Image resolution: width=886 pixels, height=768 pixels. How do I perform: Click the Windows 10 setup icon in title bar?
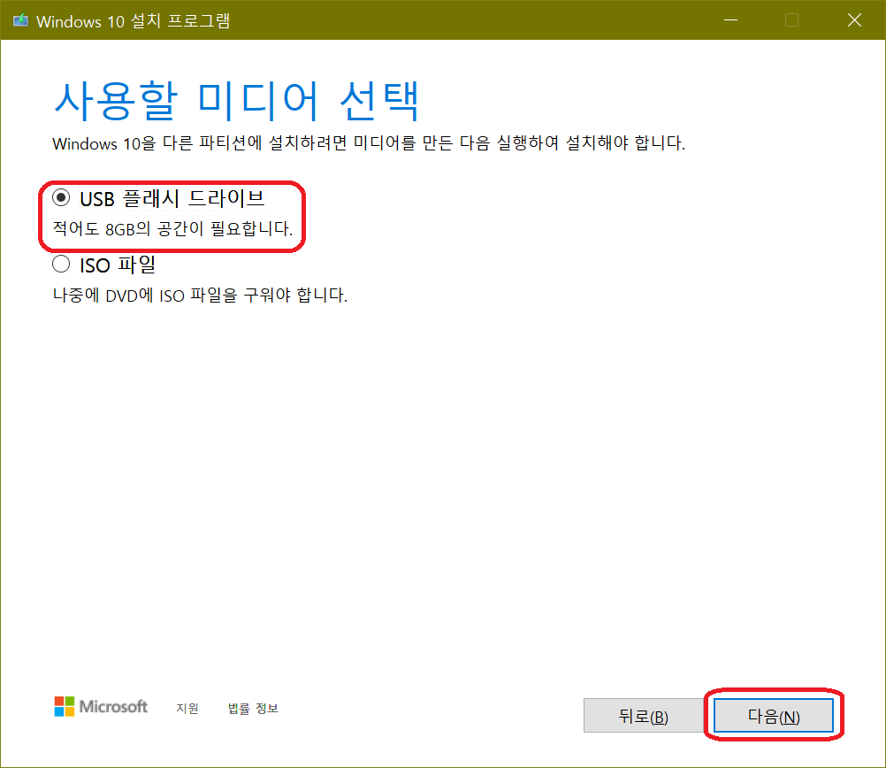pyautogui.click(x=21, y=21)
